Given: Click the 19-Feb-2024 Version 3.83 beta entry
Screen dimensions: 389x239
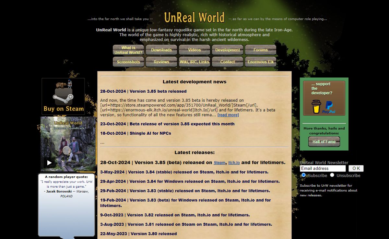Looking at the screenshot, I should 185,203.
